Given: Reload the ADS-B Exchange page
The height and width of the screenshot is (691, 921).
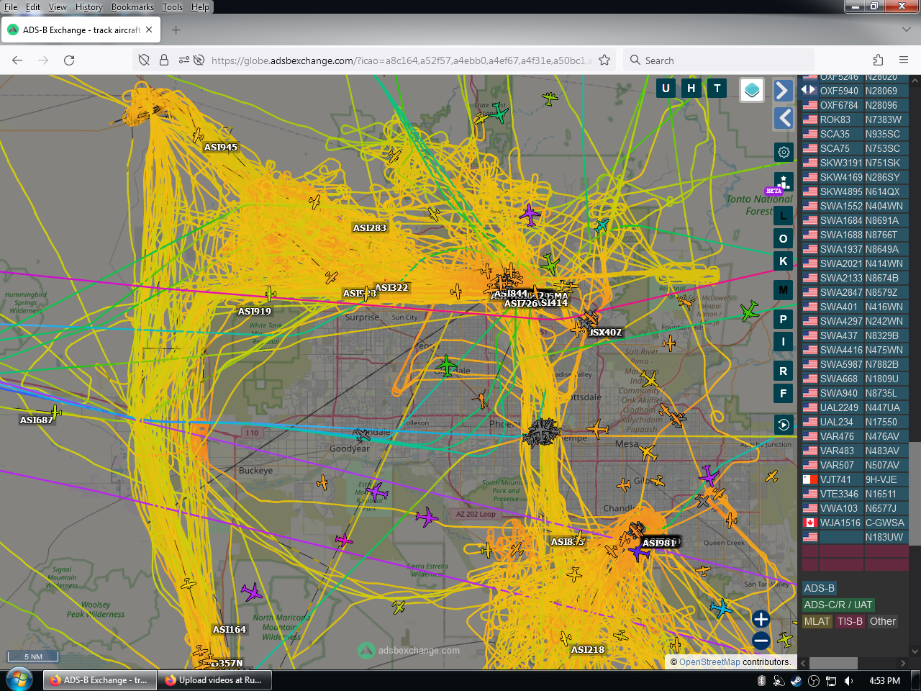Looking at the screenshot, I should point(69,60).
